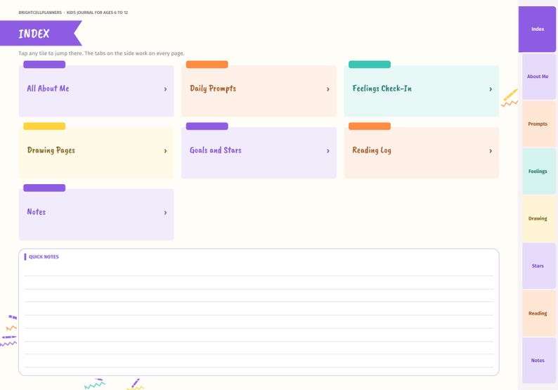Image resolution: width=558 pixels, height=390 pixels.
Task: Open the Daily Prompts tile
Action: pyautogui.click(x=259, y=91)
